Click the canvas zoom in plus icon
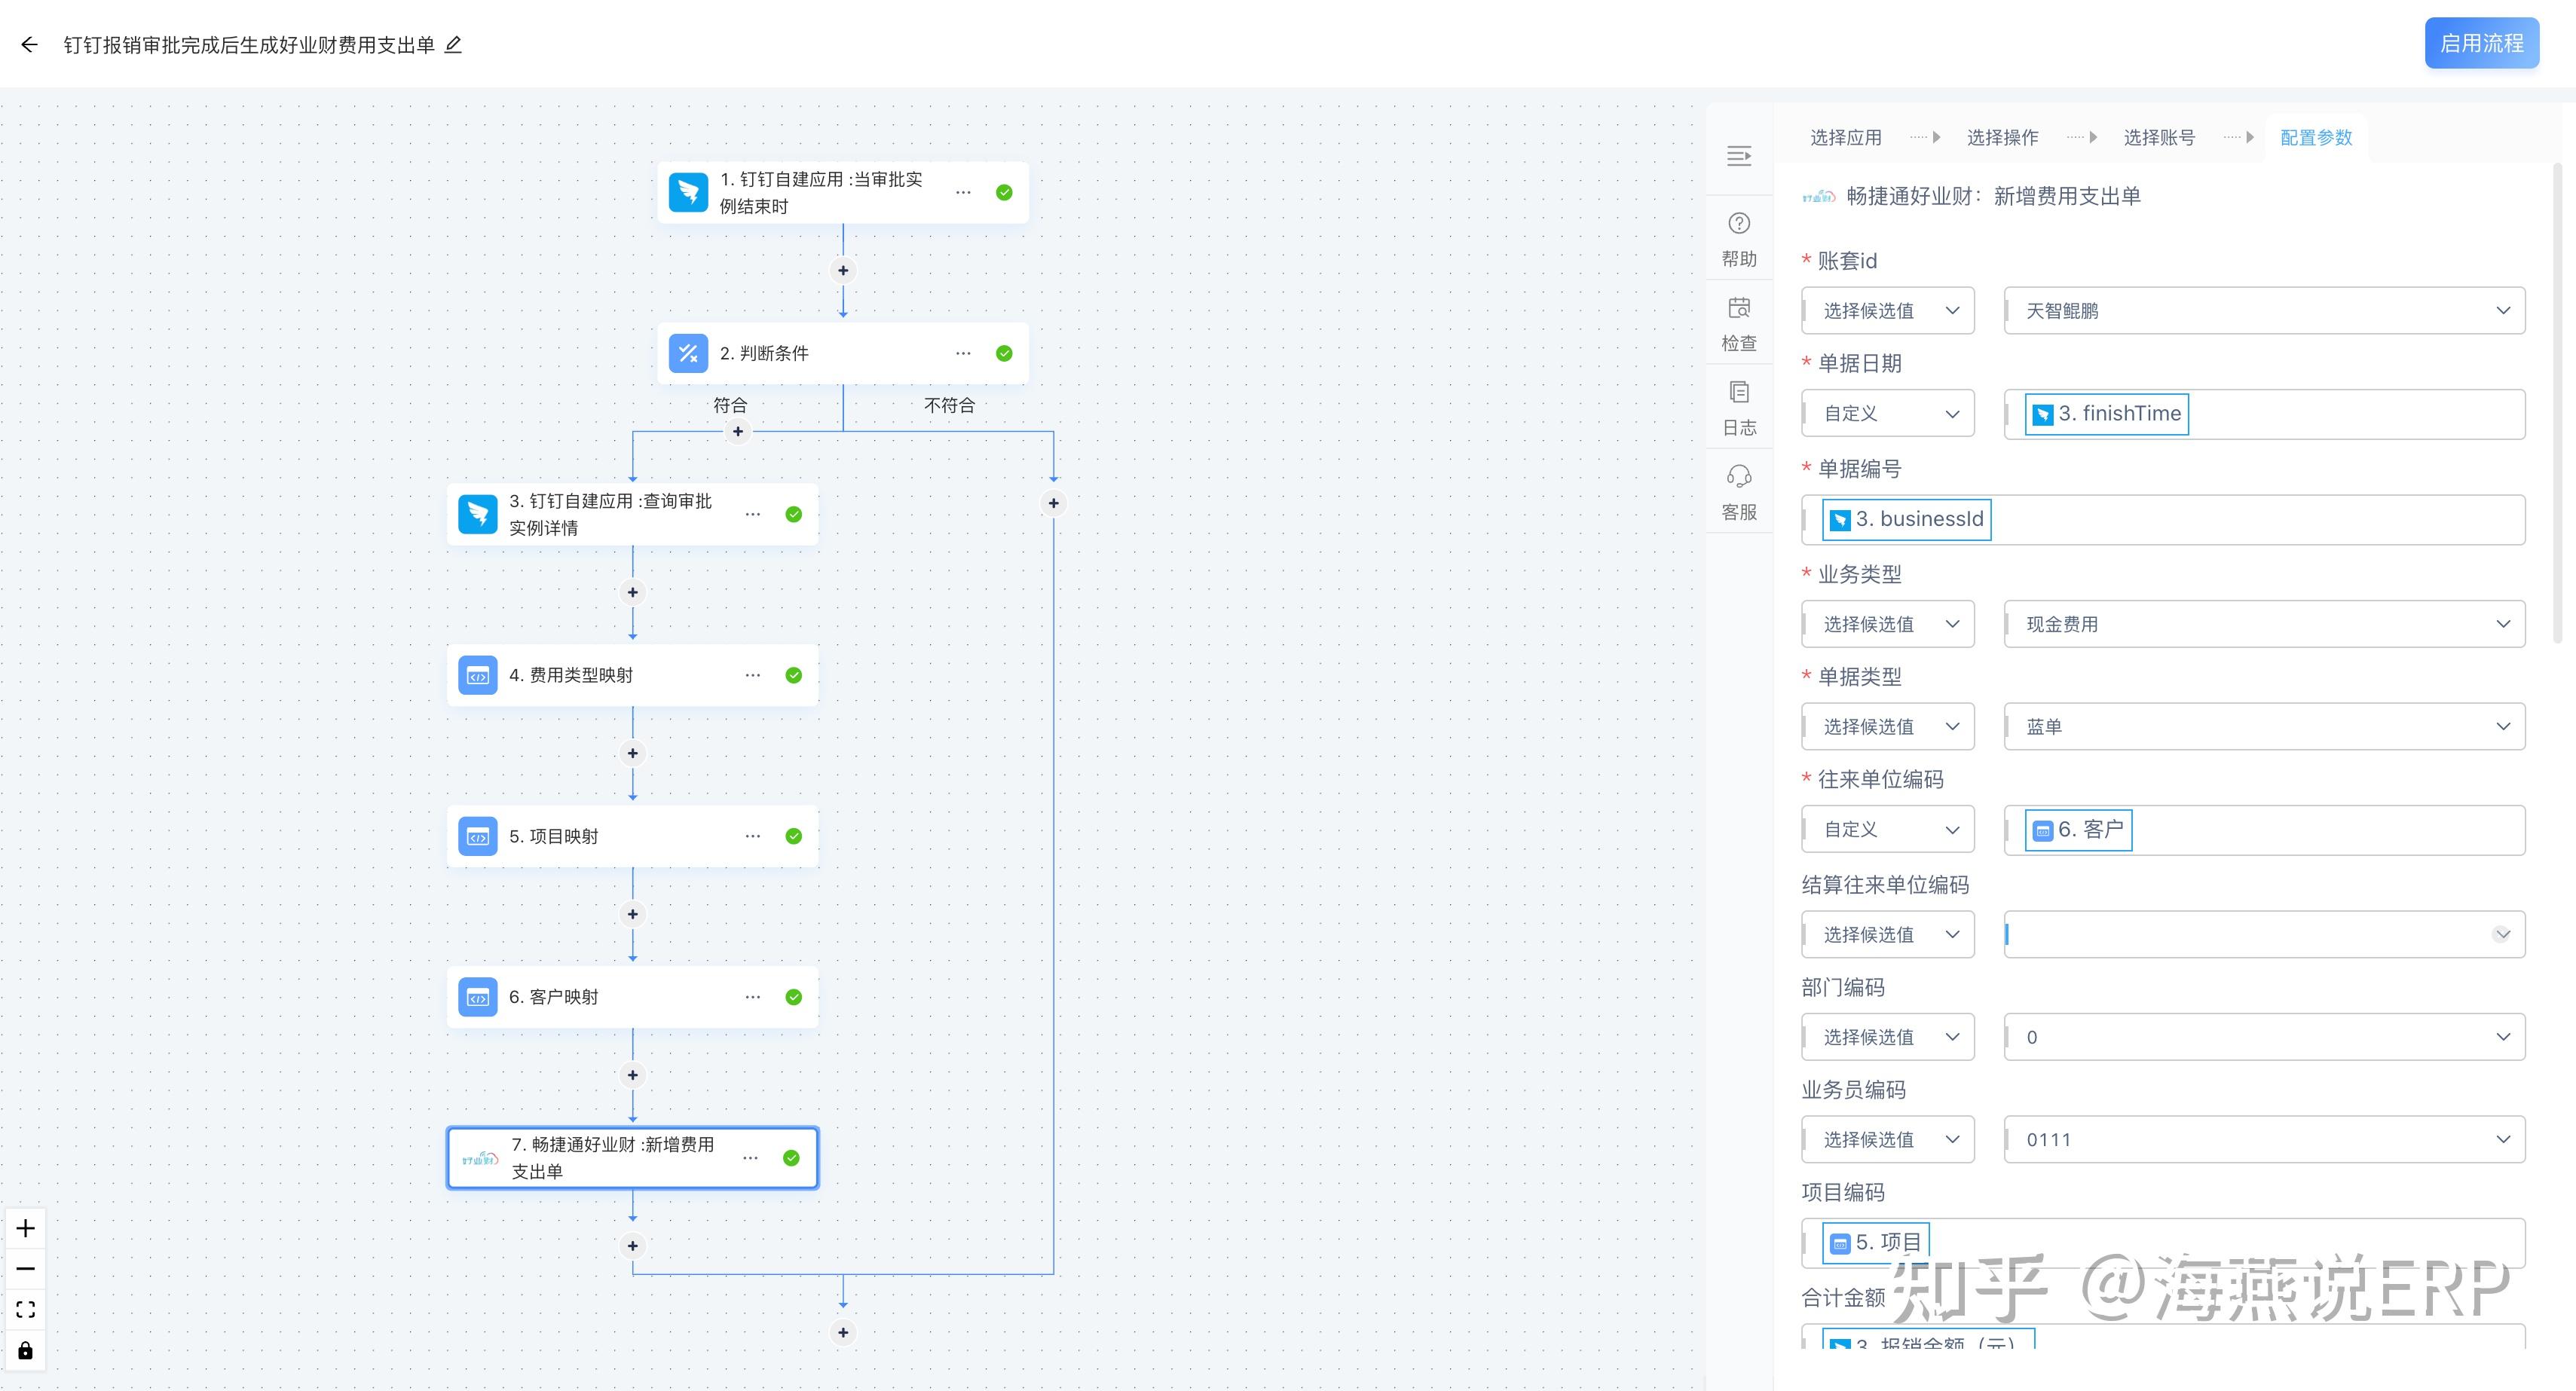 pos(26,1228)
